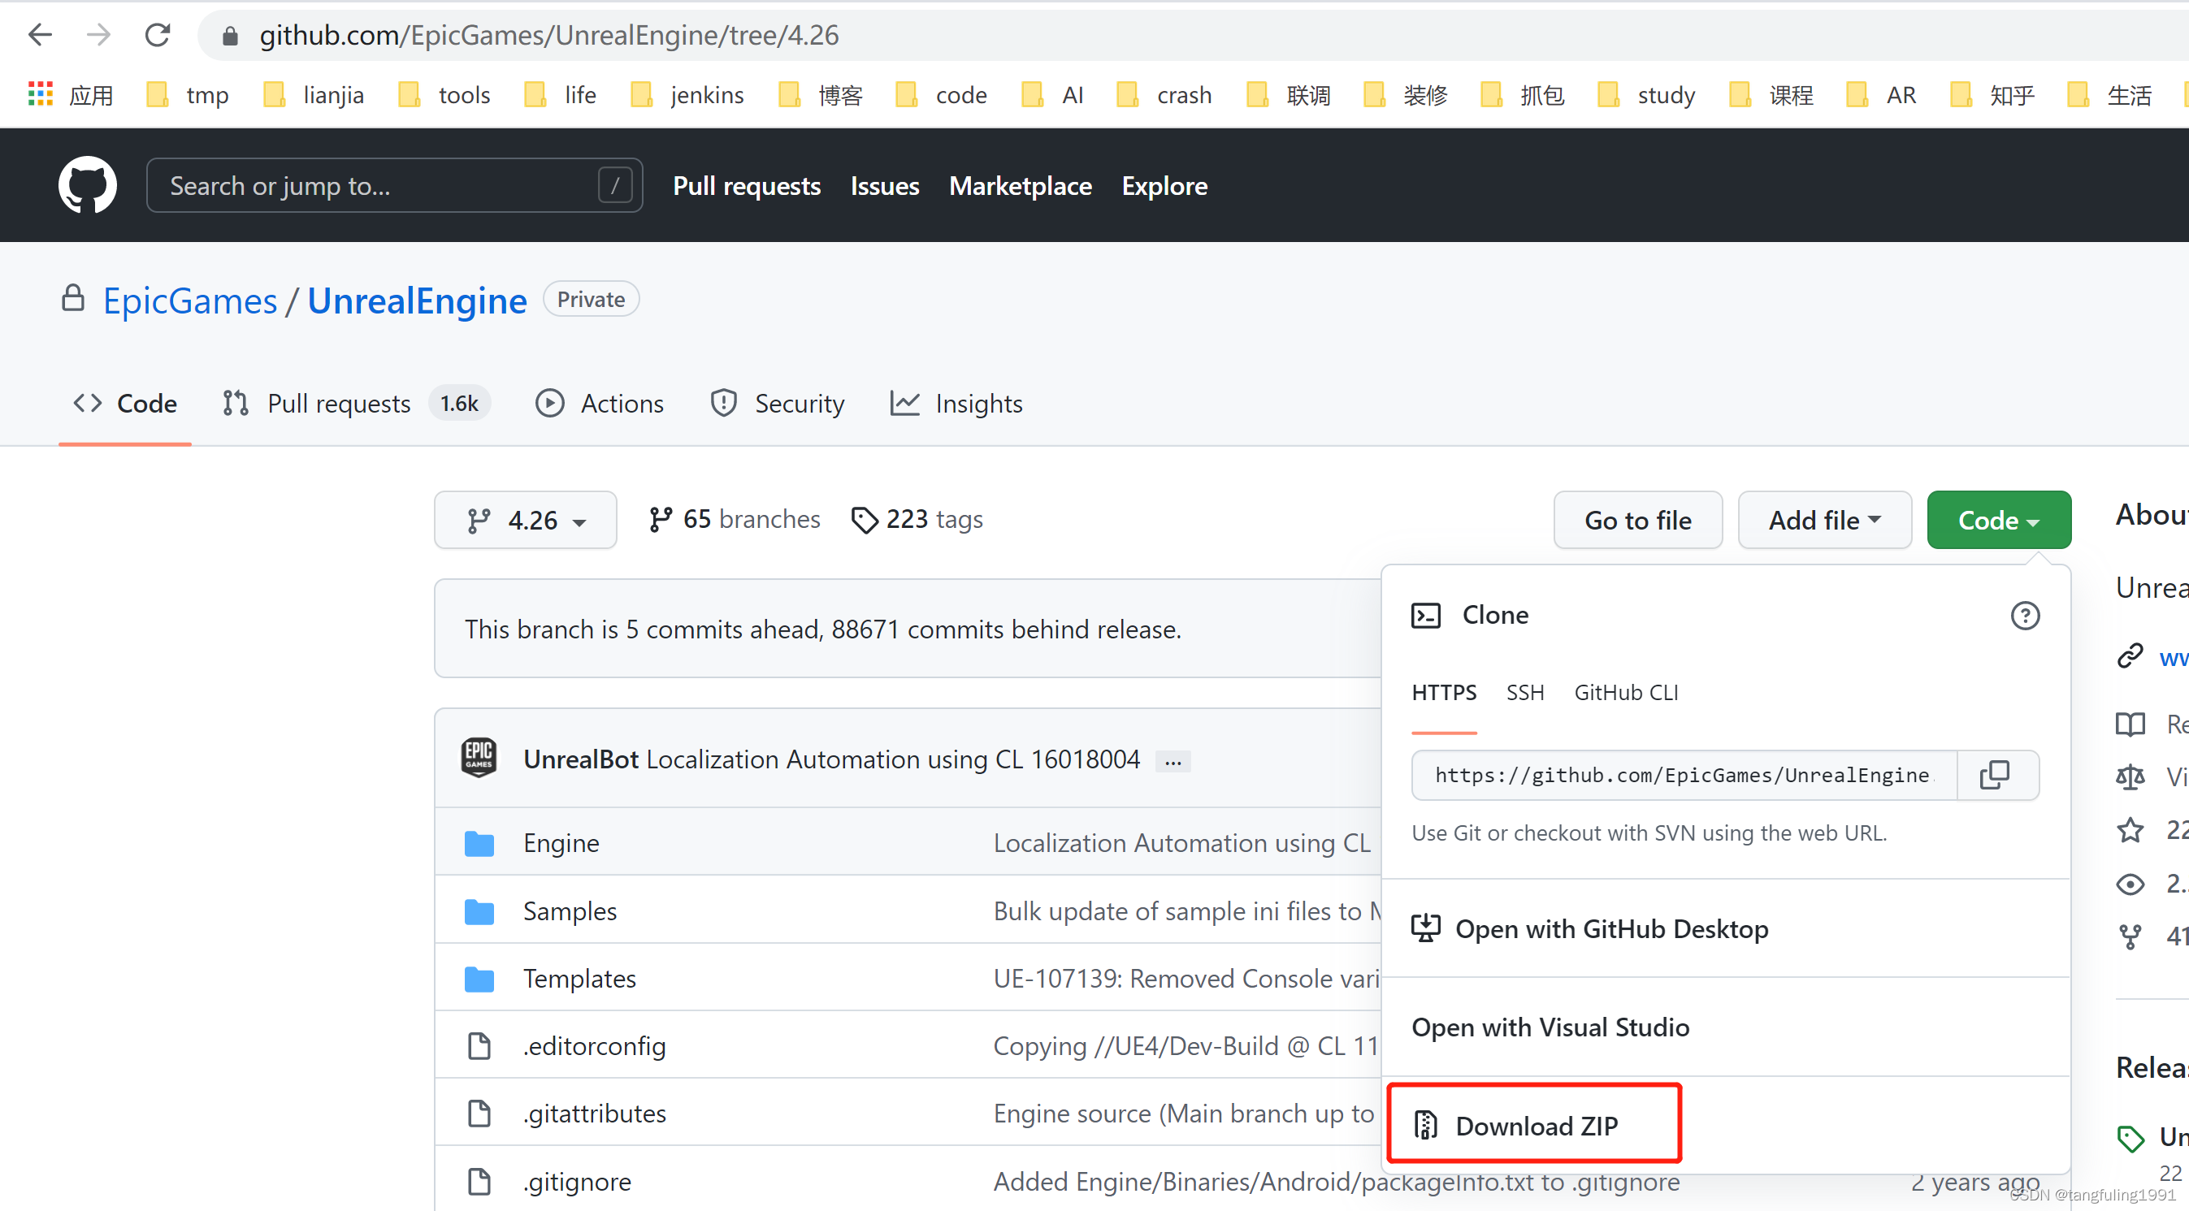Open the UnrealEngine repository link
The width and height of the screenshot is (2189, 1211).
(x=417, y=301)
